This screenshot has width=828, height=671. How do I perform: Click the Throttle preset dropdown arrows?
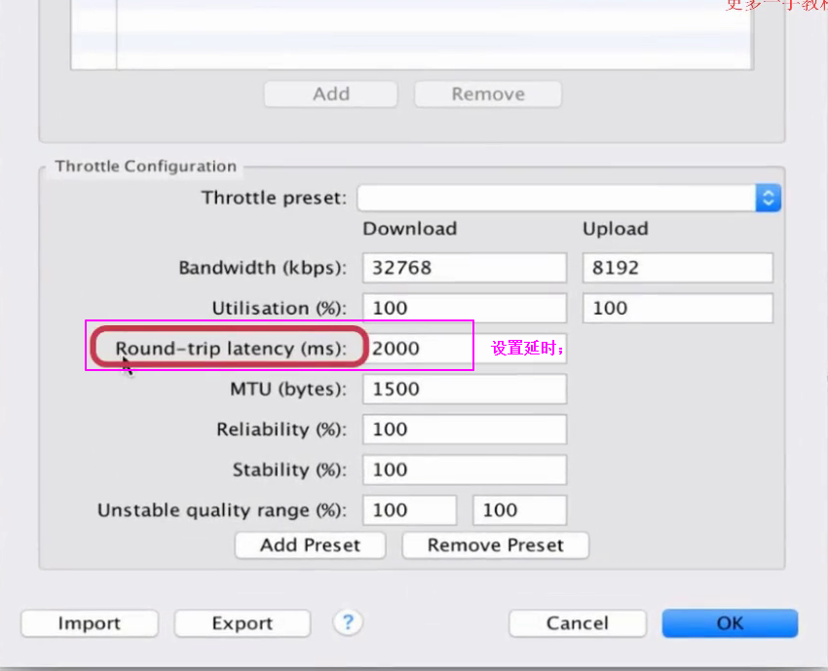pos(769,199)
